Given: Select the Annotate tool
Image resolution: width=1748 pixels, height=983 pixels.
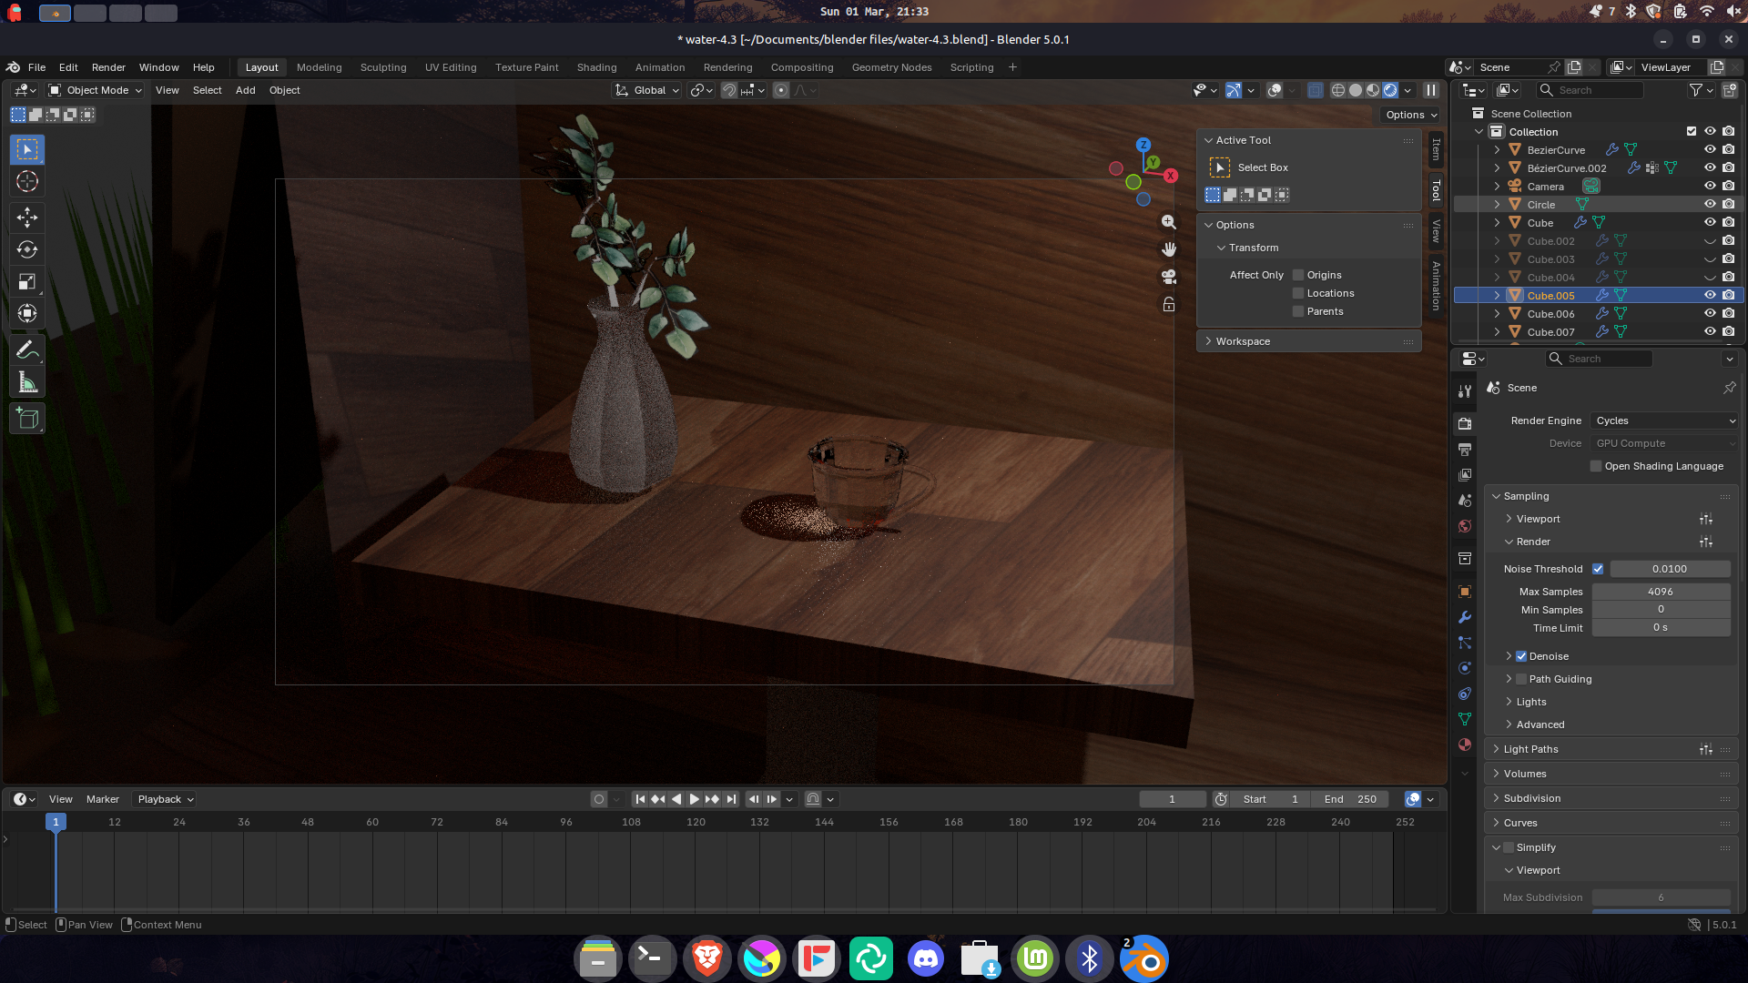Looking at the screenshot, I should [x=27, y=350].
